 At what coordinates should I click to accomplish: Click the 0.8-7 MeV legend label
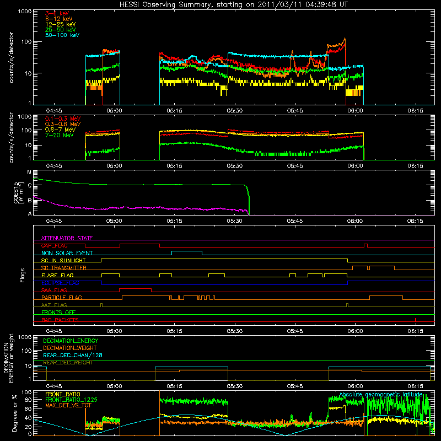coord(60,130)
